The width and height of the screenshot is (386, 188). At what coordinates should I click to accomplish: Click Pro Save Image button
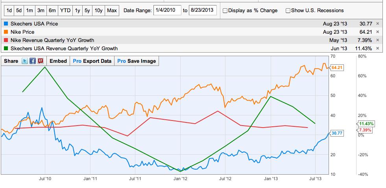click(x=137, y=61)
